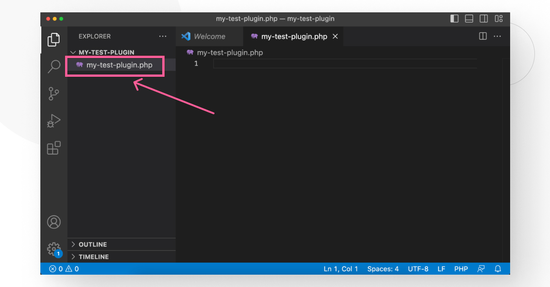
Task: Open the Source Control view
Action: pos(54,93)
